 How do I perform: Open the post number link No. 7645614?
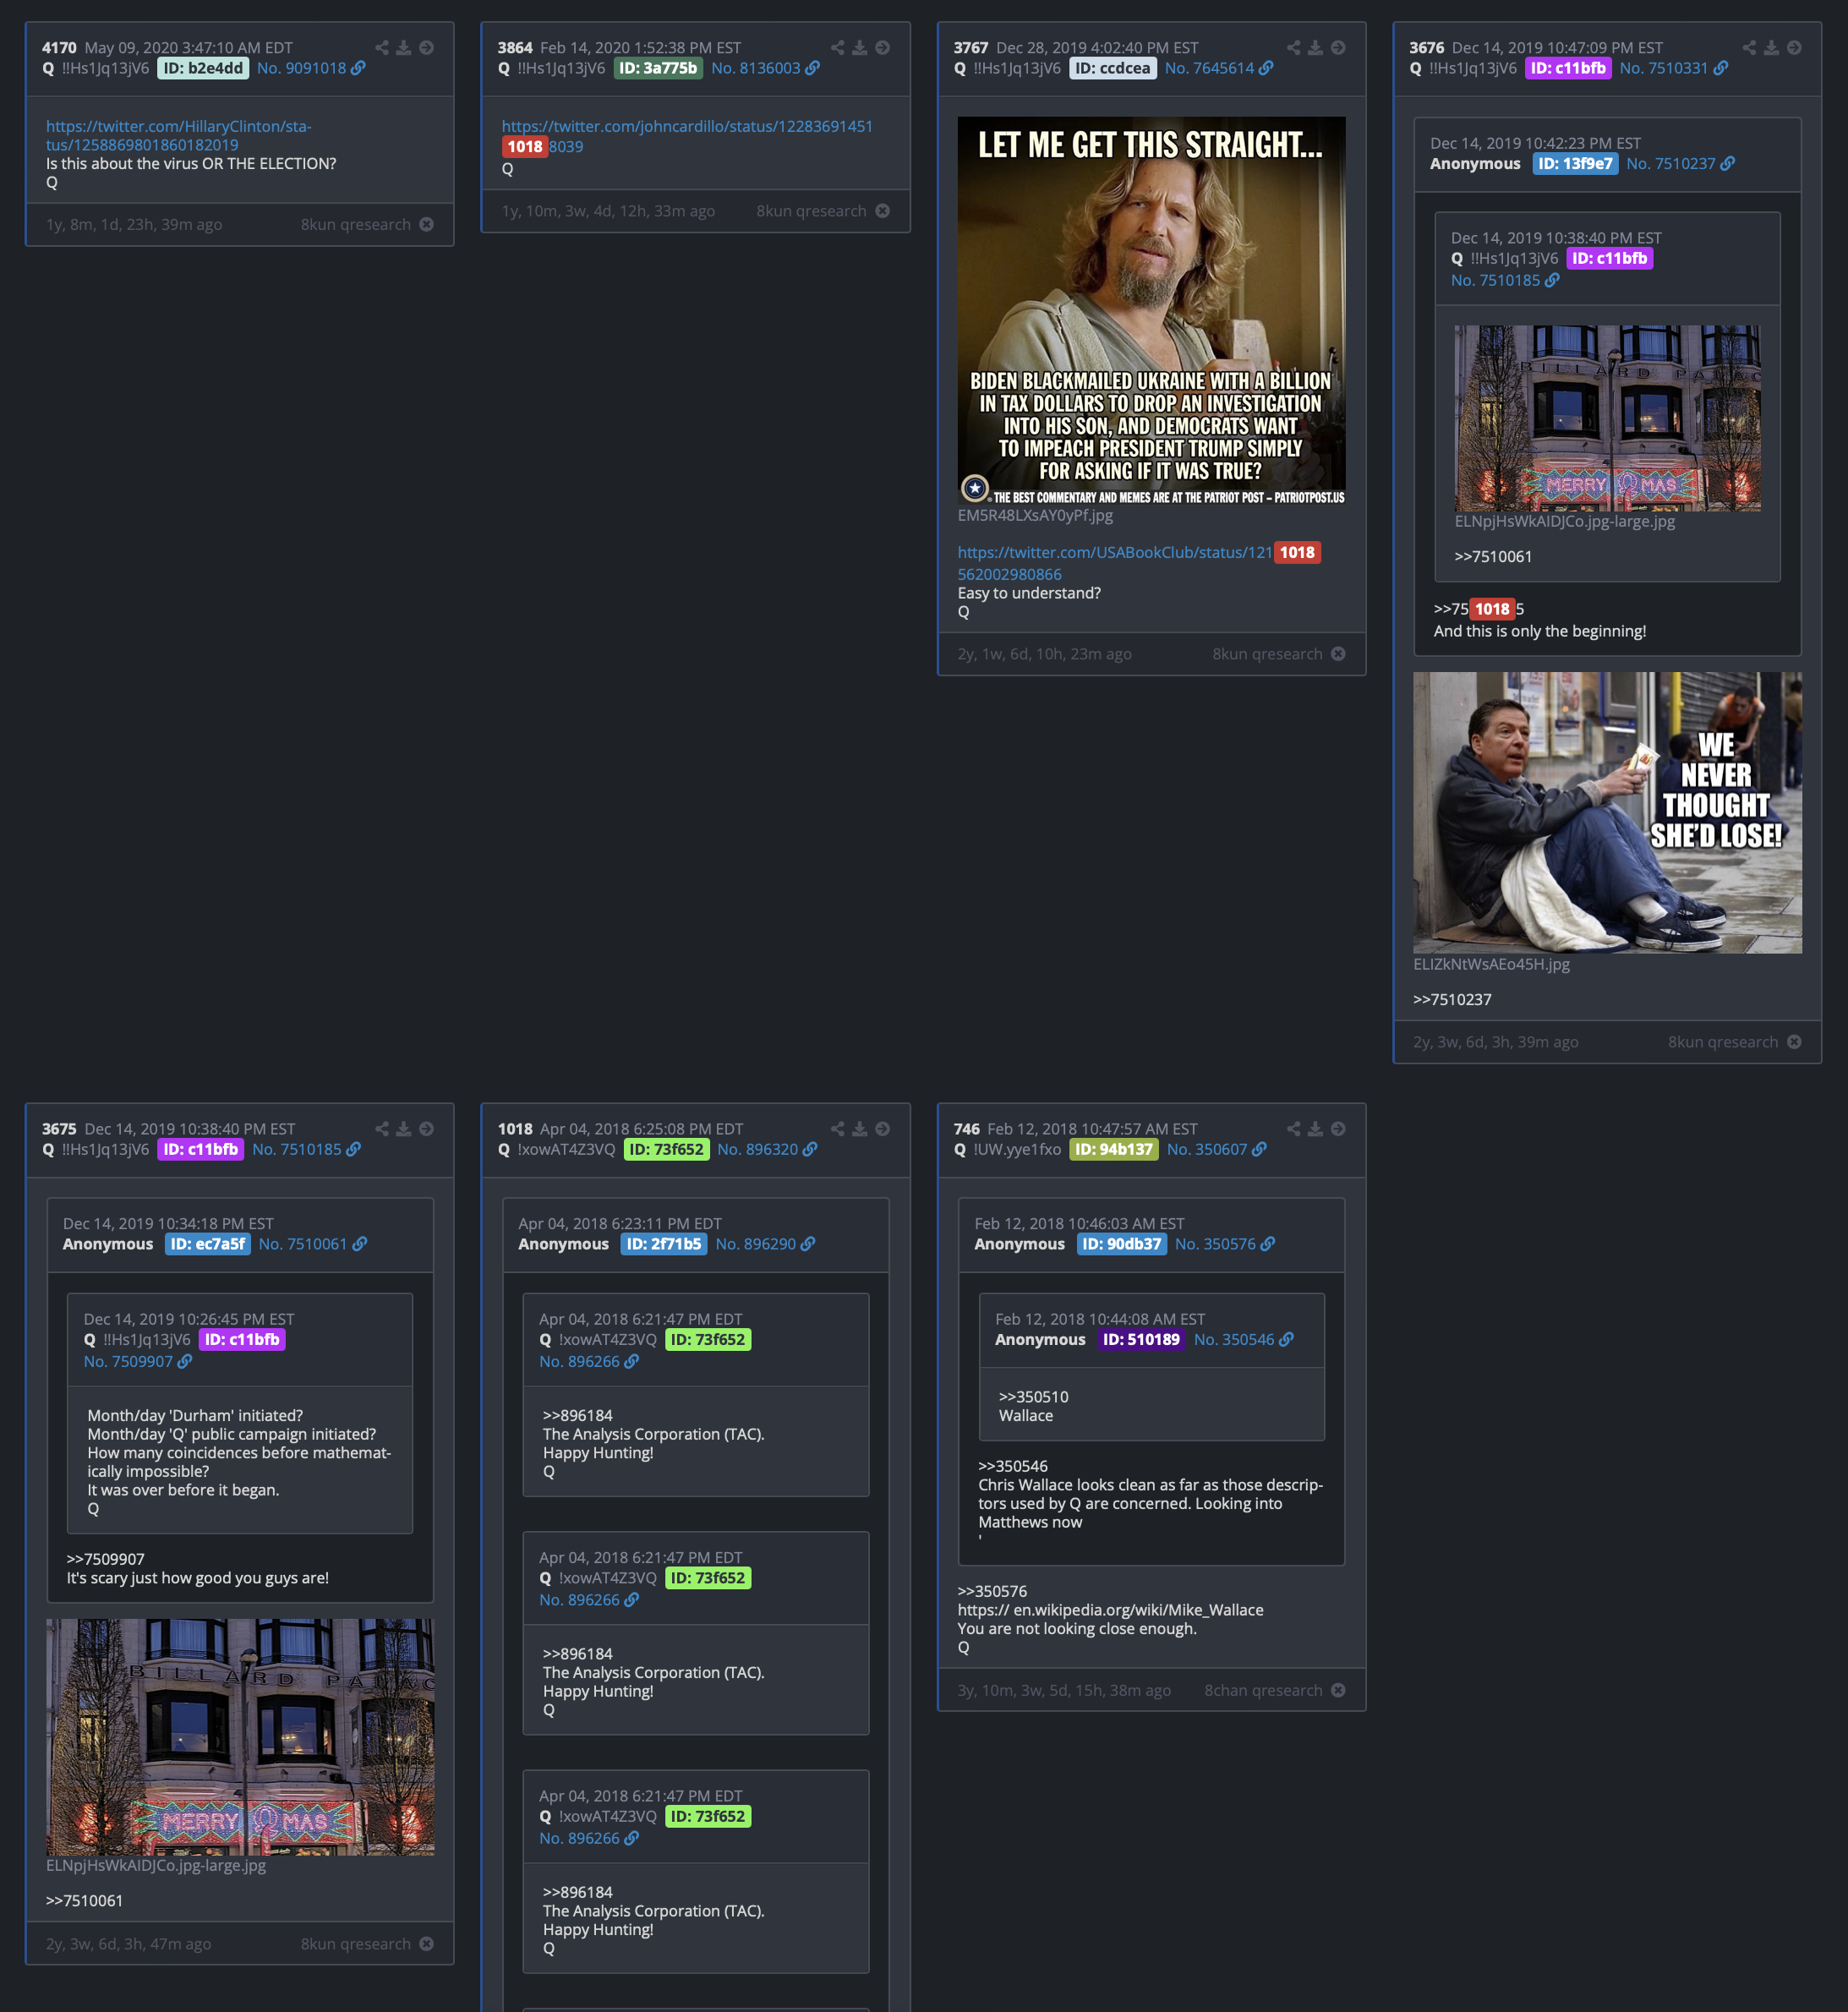1210,68
